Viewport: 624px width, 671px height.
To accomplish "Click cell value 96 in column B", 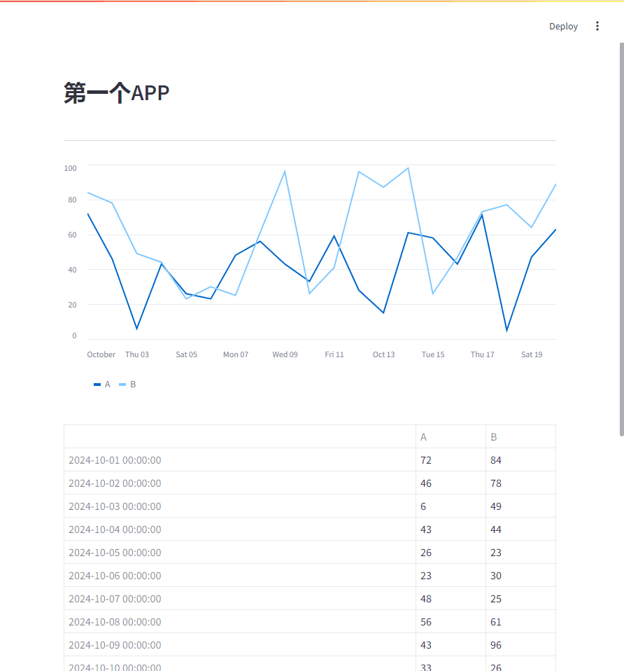I will (520, 645).
